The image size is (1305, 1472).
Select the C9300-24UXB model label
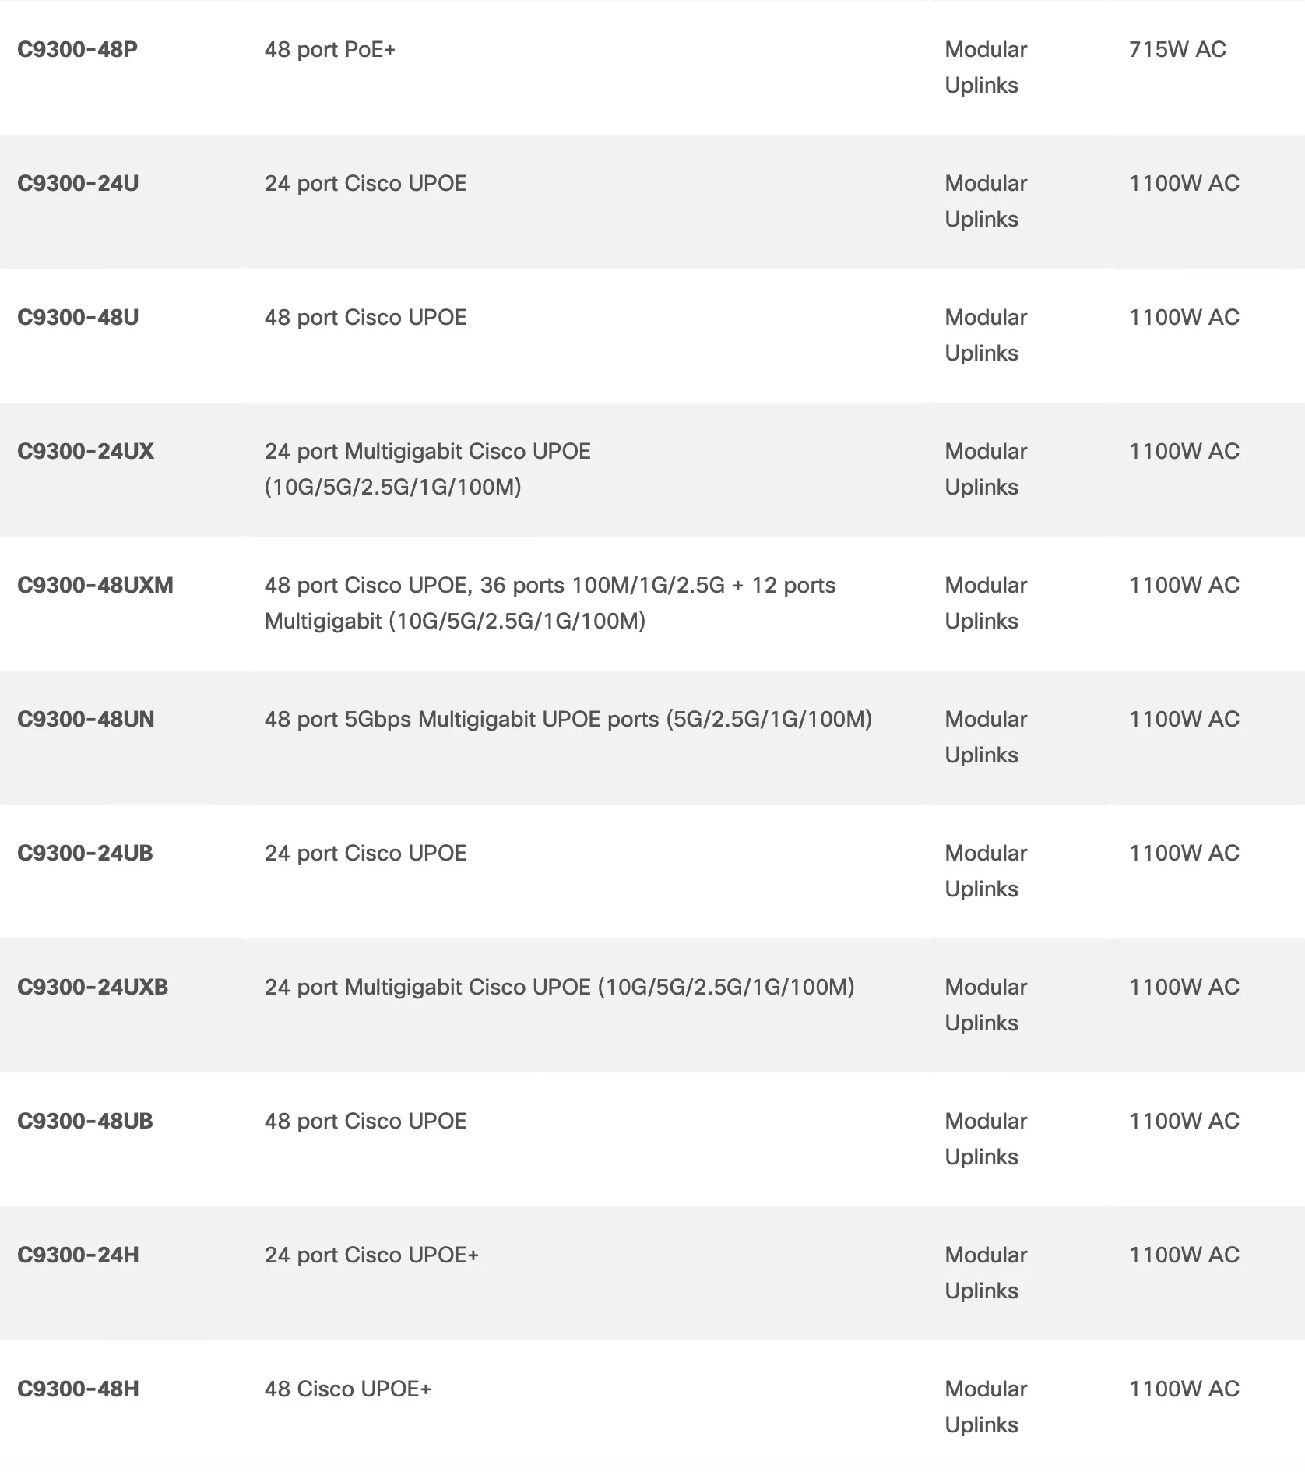tap(93, 988)
